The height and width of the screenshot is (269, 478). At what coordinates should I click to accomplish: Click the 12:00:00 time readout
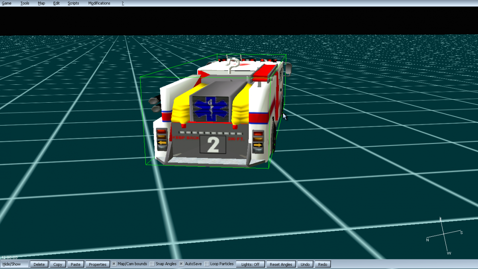8,257
